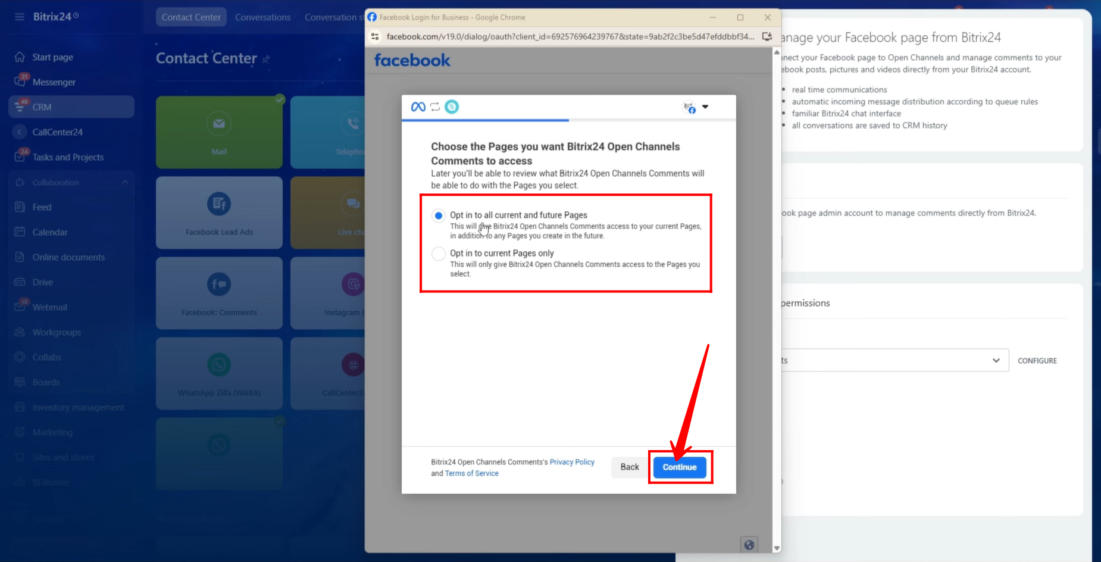Open the Privacy Policy link
The height and width of the screenshot is (562, 1101).
coord(571,462)
